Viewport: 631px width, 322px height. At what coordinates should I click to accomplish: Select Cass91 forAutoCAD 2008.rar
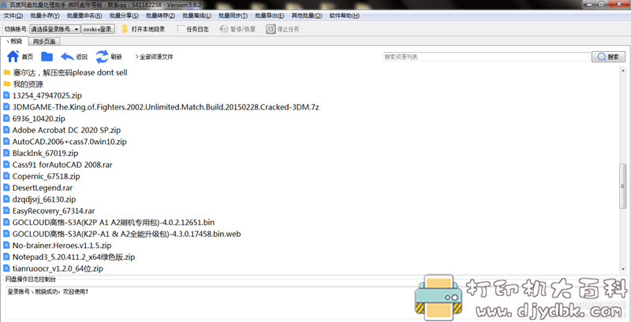coord(62,165)
